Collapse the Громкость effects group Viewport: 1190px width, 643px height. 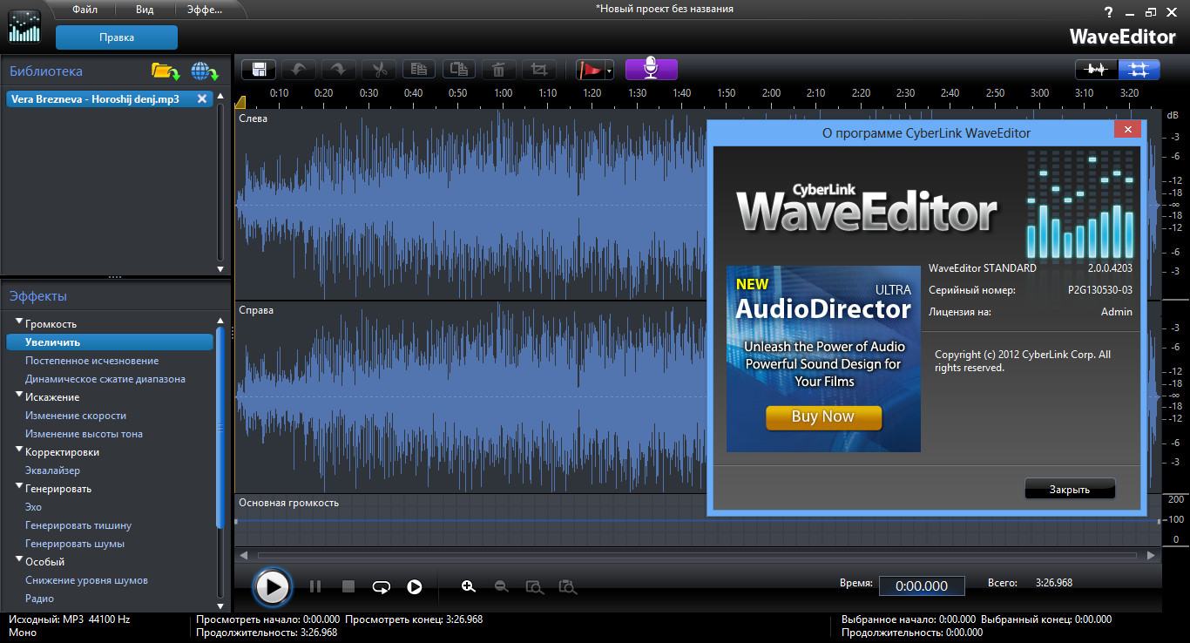pyautogui.click(x=19, y=323)
